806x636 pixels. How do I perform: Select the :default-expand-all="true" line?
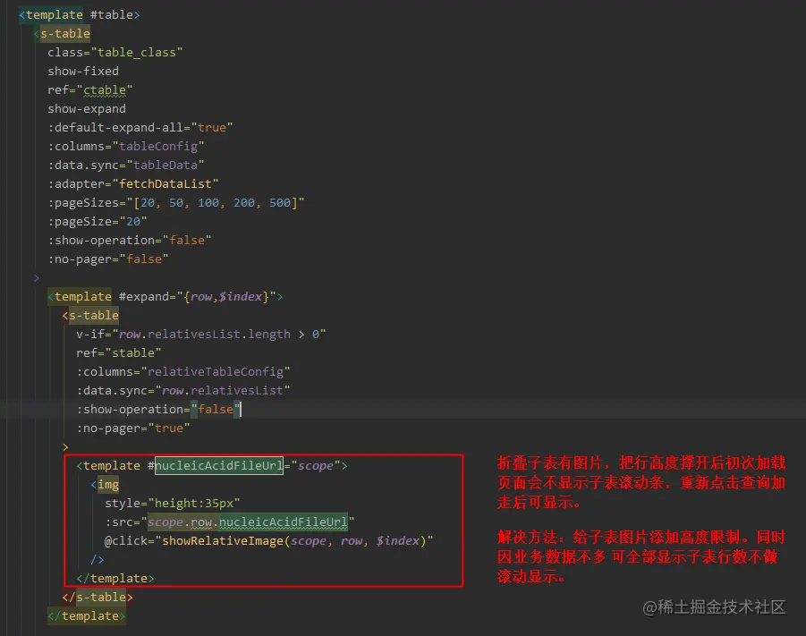[140, 128]
